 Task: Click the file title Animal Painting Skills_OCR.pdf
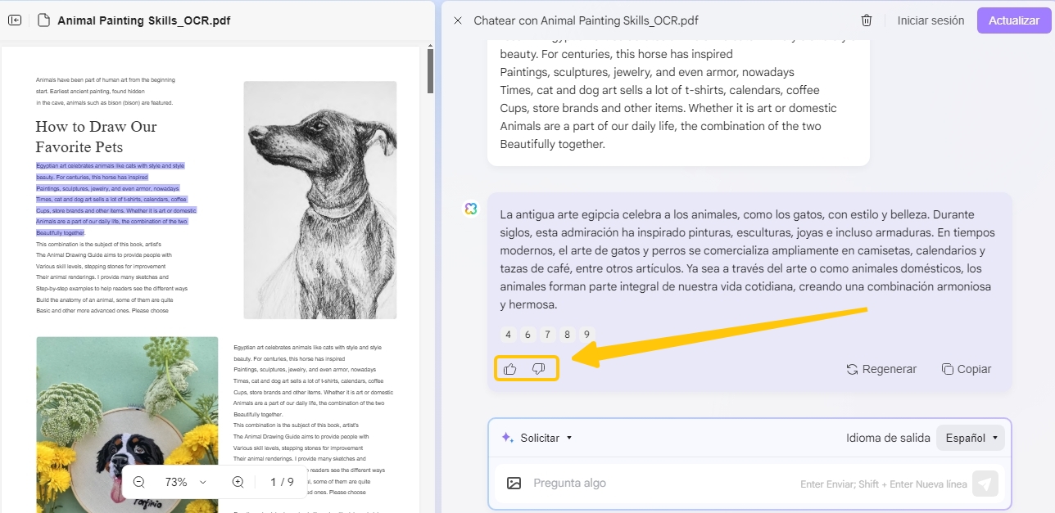coord(144,20)
